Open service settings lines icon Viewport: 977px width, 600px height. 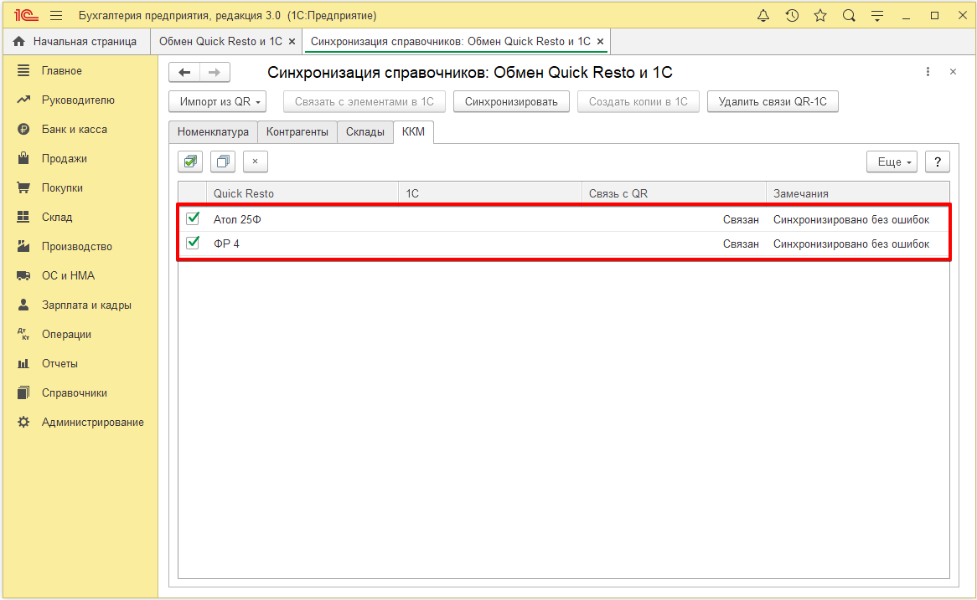click(x=877, y=16)
